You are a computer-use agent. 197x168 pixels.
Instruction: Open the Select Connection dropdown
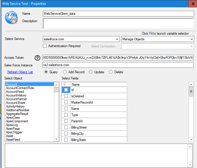click(158, 46)
